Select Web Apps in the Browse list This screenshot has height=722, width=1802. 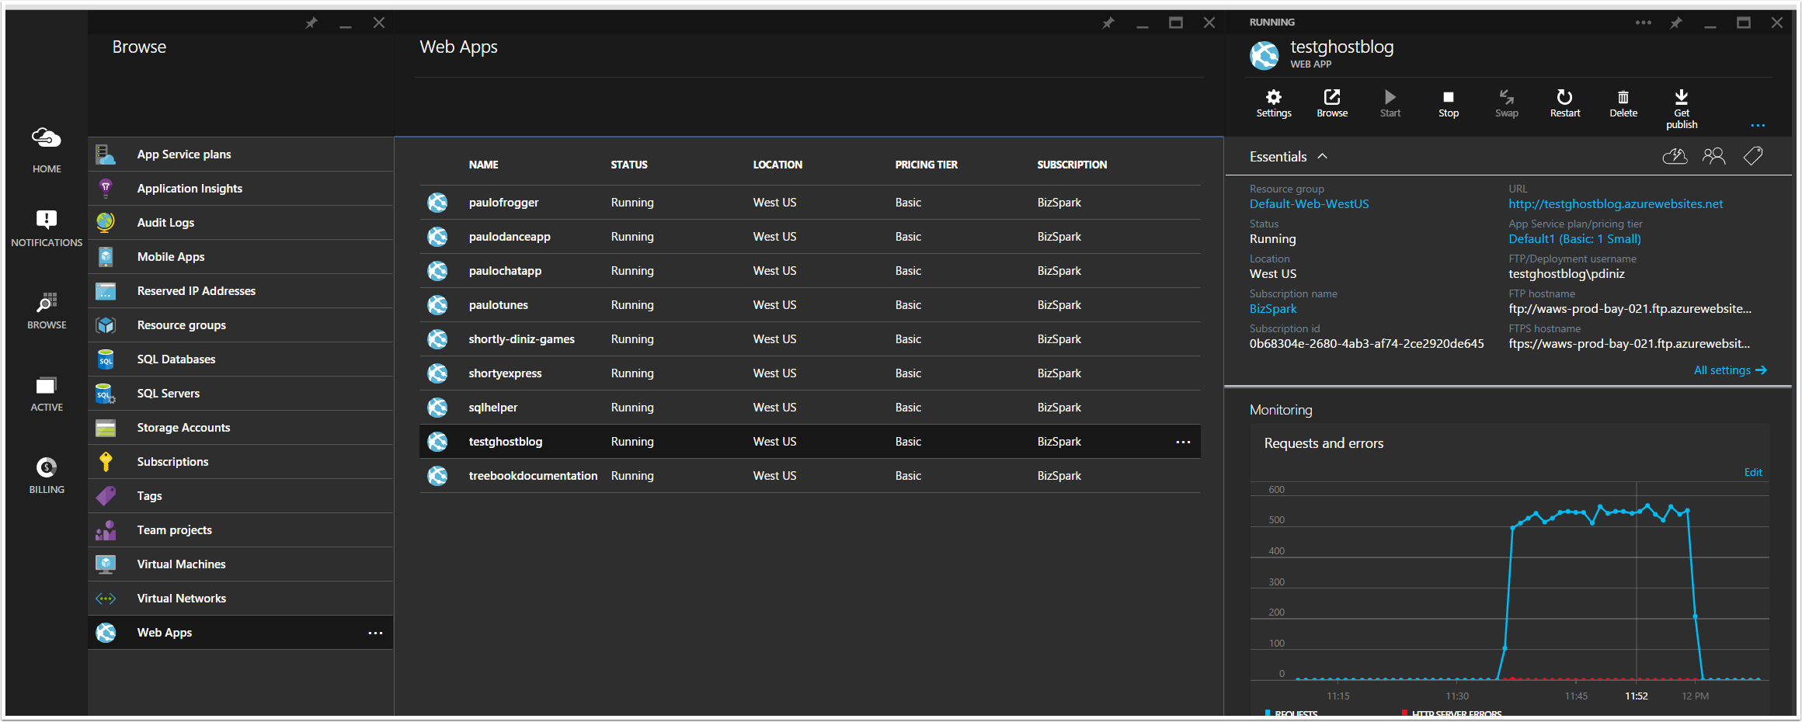pos(241,633)
